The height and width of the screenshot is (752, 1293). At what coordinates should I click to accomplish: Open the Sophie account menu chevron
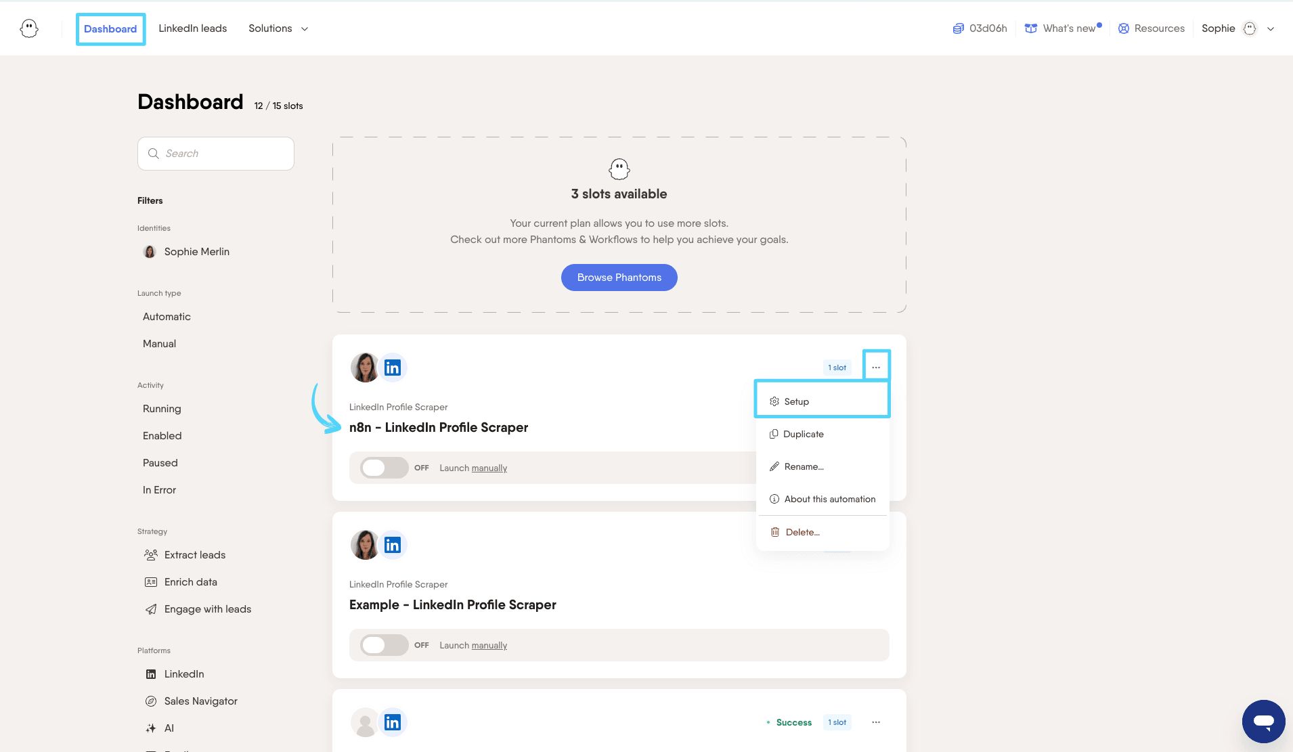point(1271,28)
